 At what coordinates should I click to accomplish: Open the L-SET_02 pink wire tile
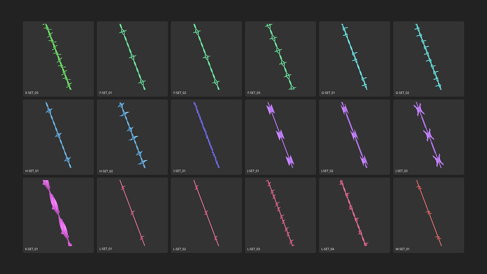[206, 215]
